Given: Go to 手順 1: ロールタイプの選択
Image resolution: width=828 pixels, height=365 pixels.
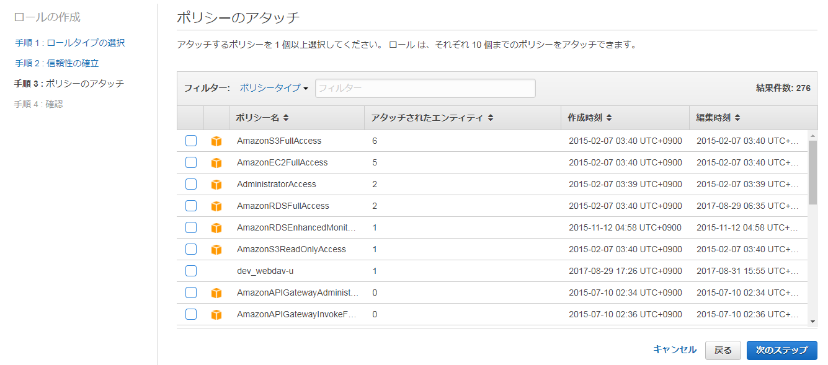Looking at the screenshot, I should pos(70,43).
